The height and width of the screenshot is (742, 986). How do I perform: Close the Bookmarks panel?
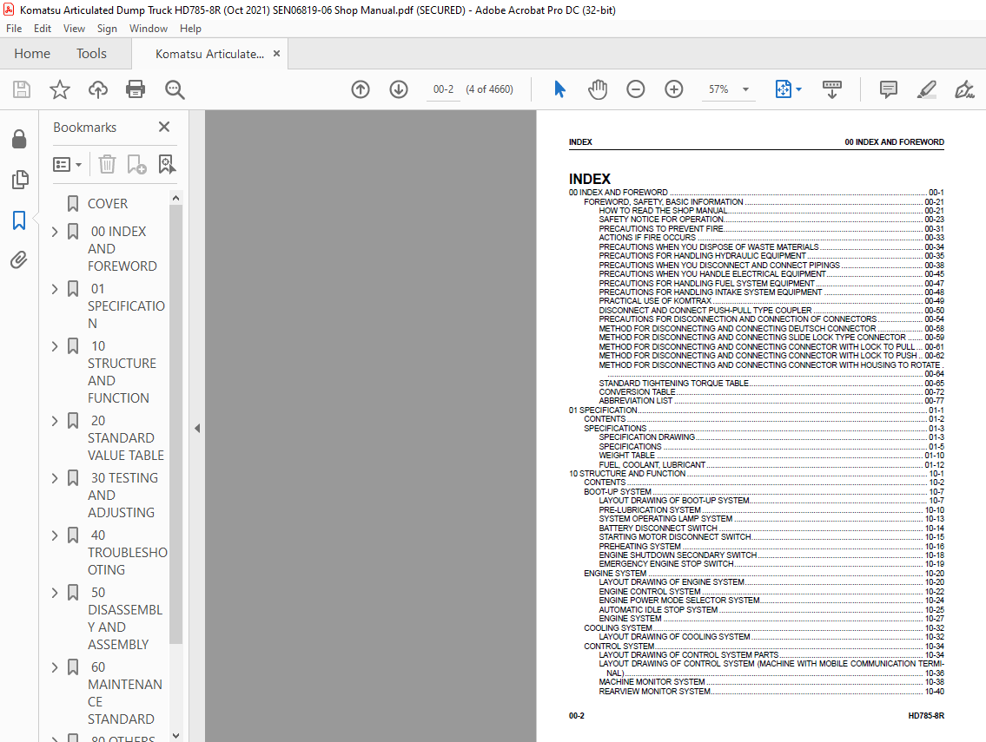click(164, 127)
